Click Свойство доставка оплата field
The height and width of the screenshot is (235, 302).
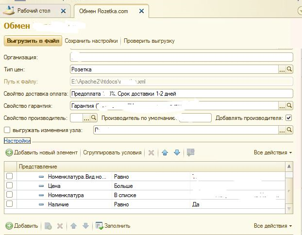pyautogui.click(x=182, y=94)
